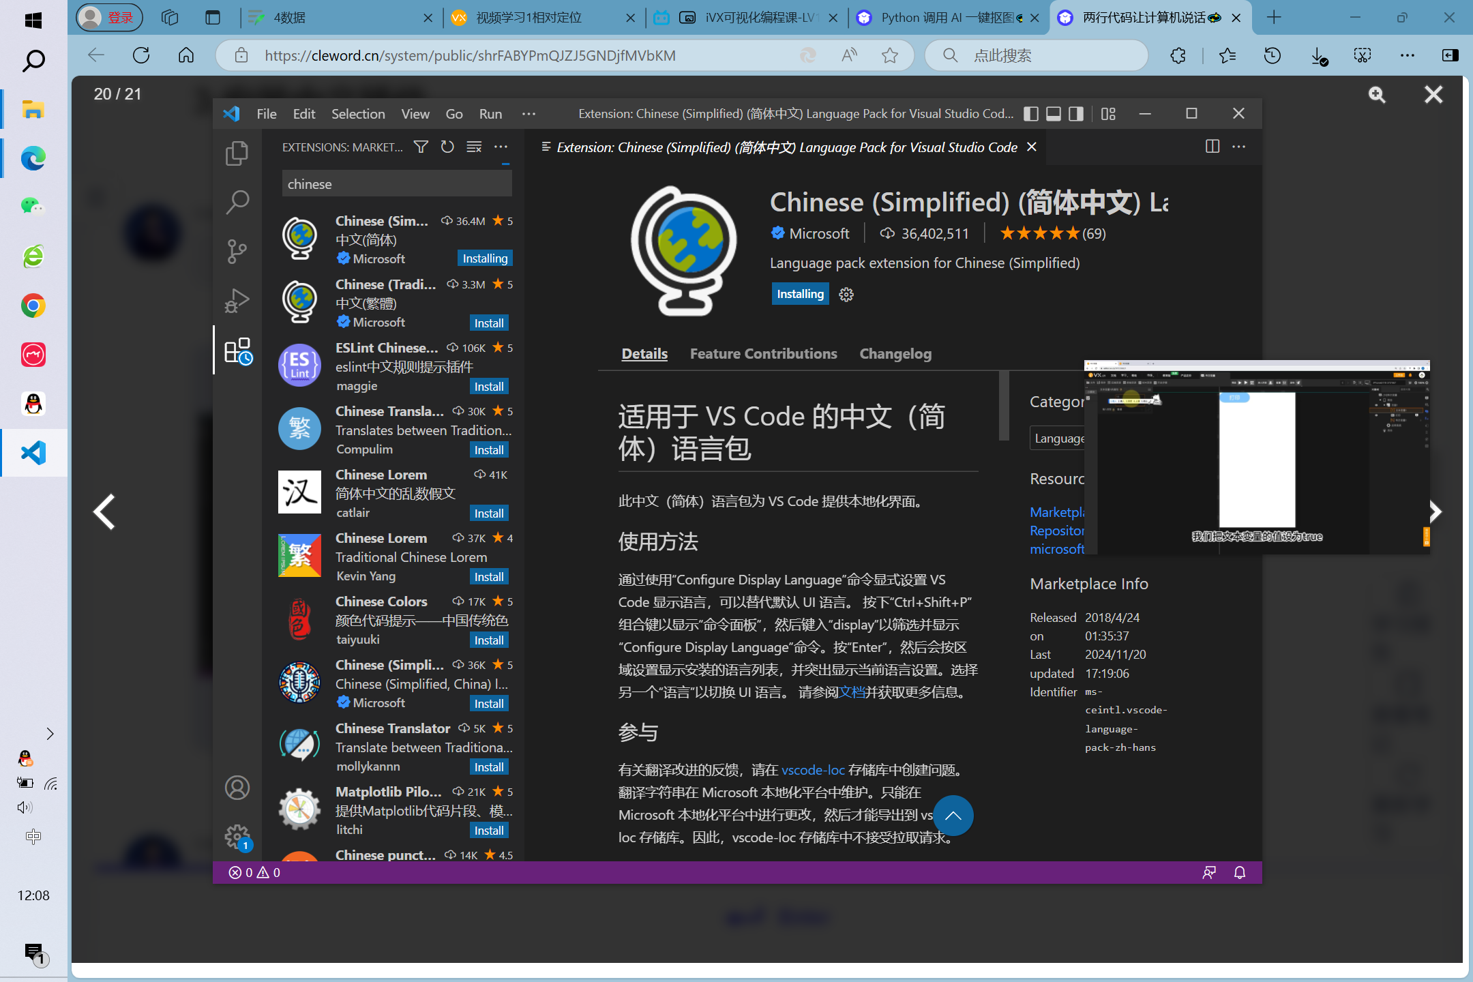Open the Source Control view in activity bar
The height and width of the screenshot is (982, 1473).
point(237,251)
